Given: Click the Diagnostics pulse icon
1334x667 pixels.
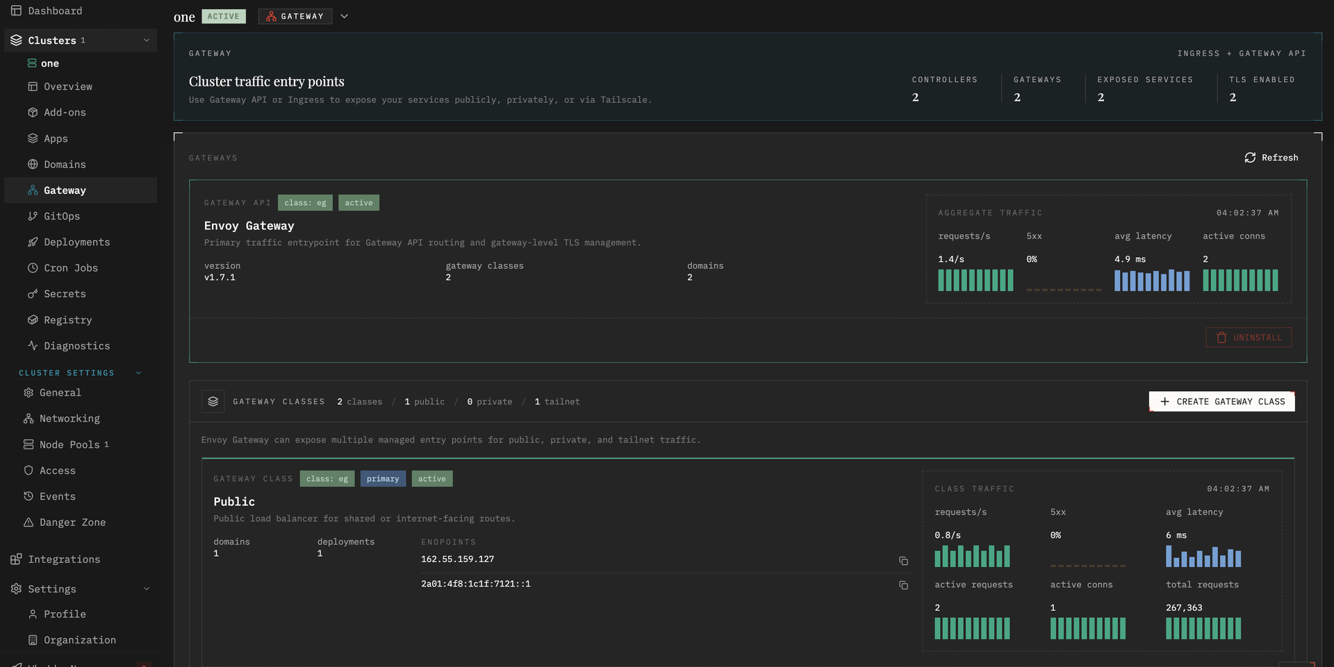Looking at the screenshot, I should (x=33, y=345).
